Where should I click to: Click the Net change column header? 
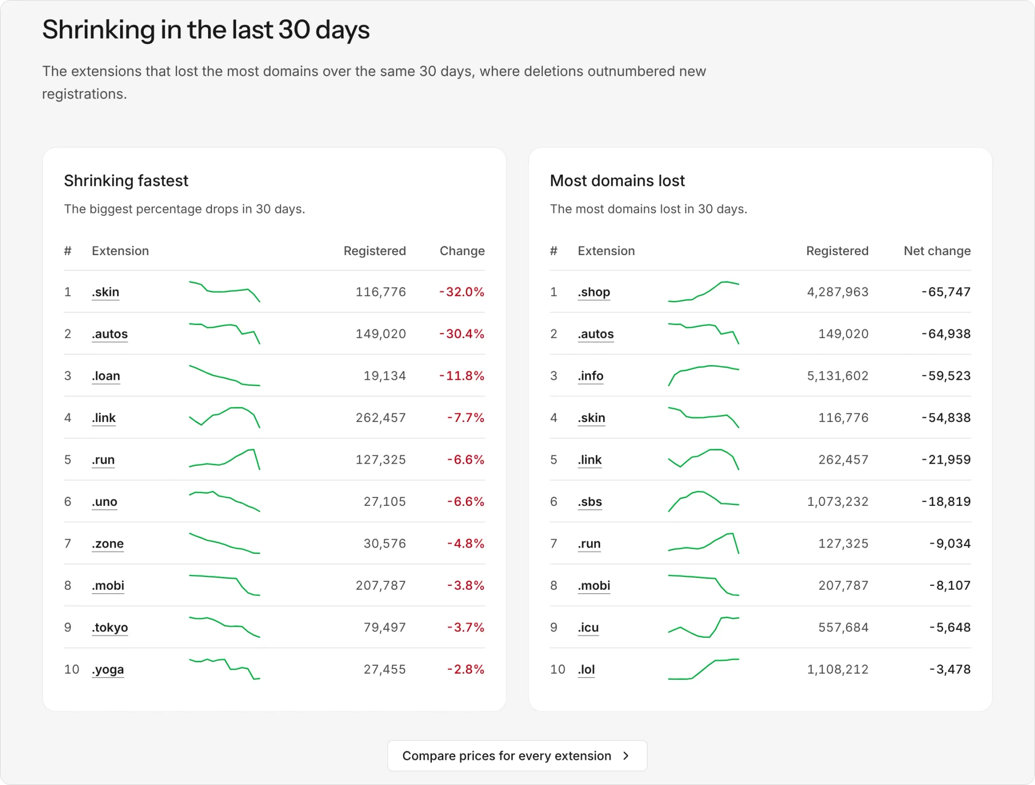(937, 251)
